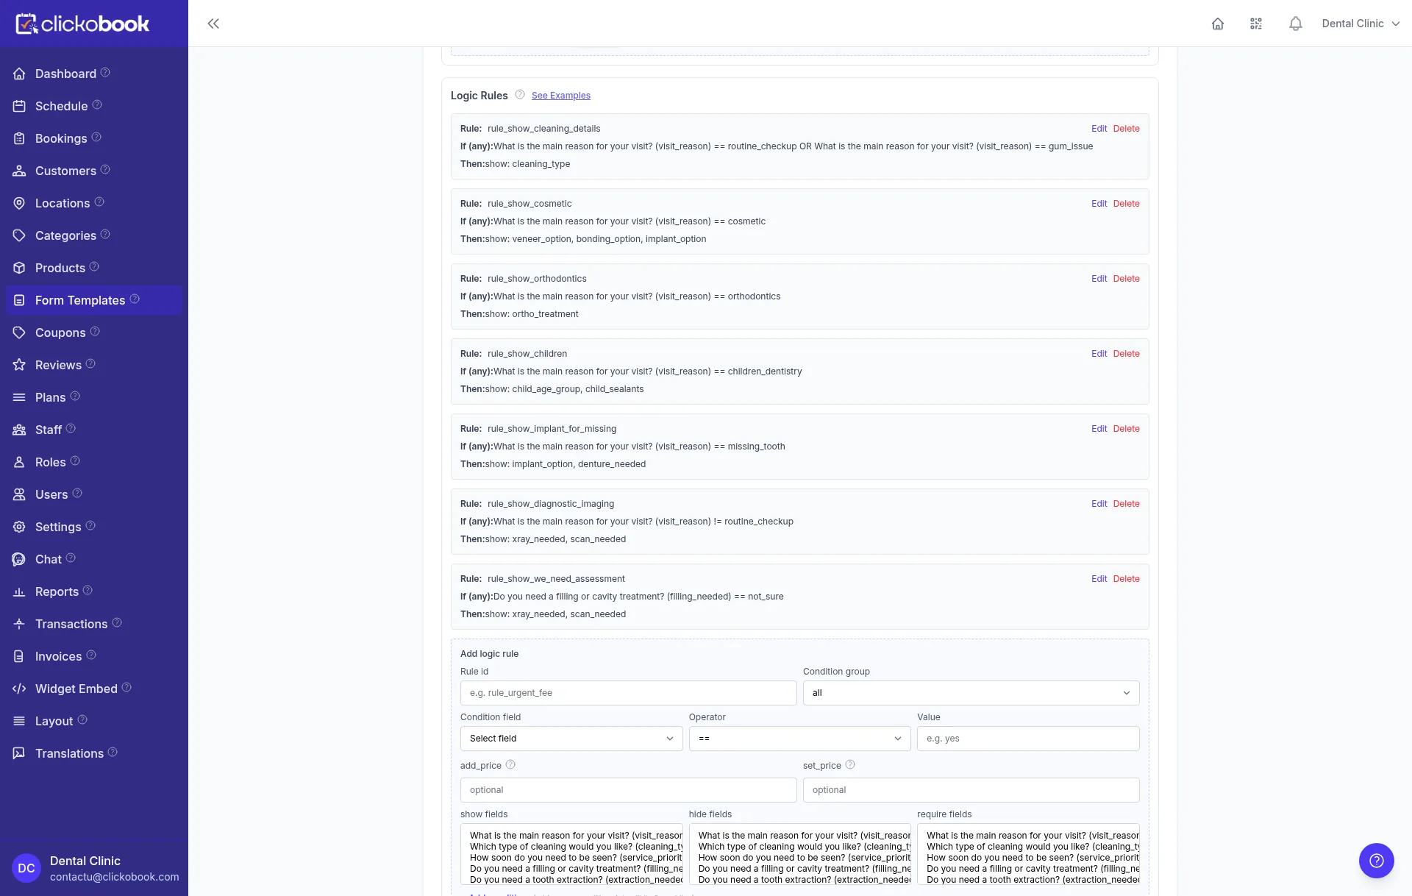Edit rule_show_diagnostic_imaging rule

coord(1099,504)
